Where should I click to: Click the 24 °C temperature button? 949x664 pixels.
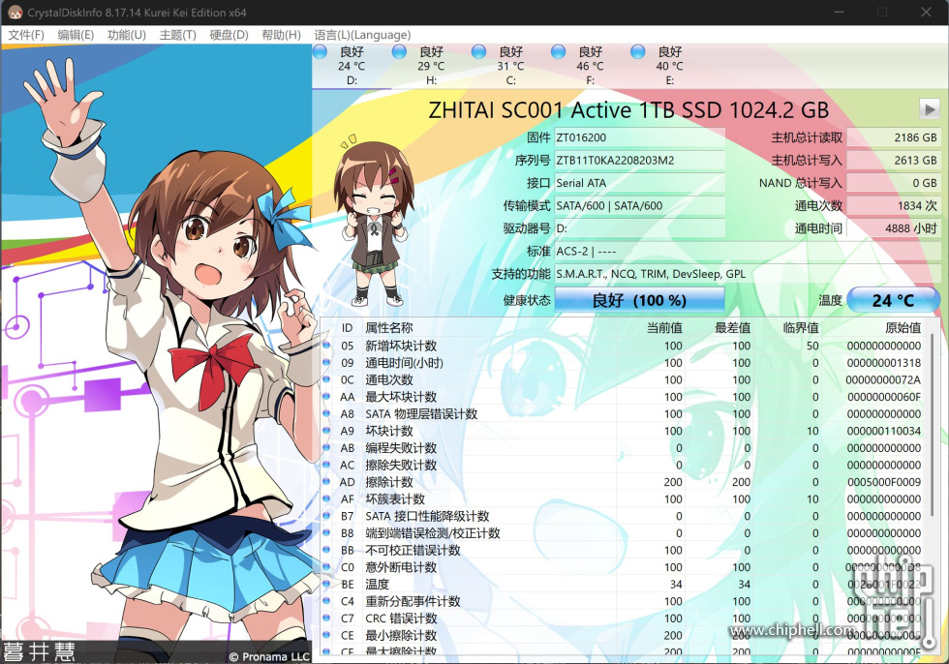tap(892, 300)
